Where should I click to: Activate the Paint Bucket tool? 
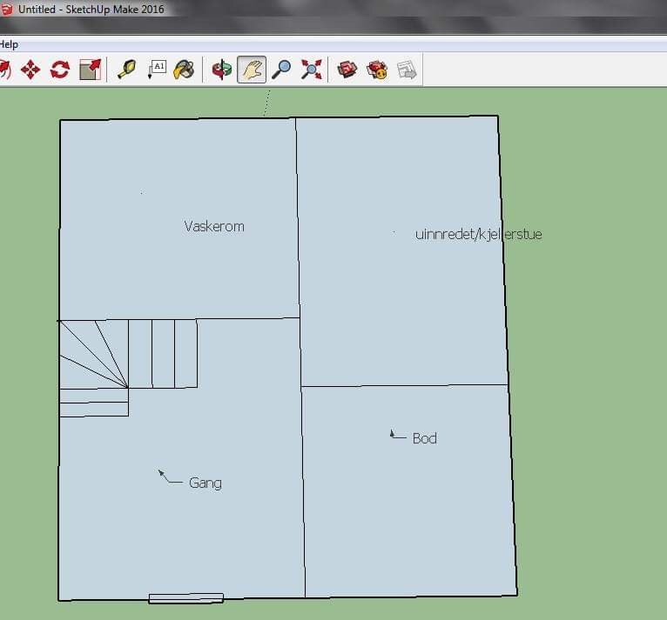184,70
